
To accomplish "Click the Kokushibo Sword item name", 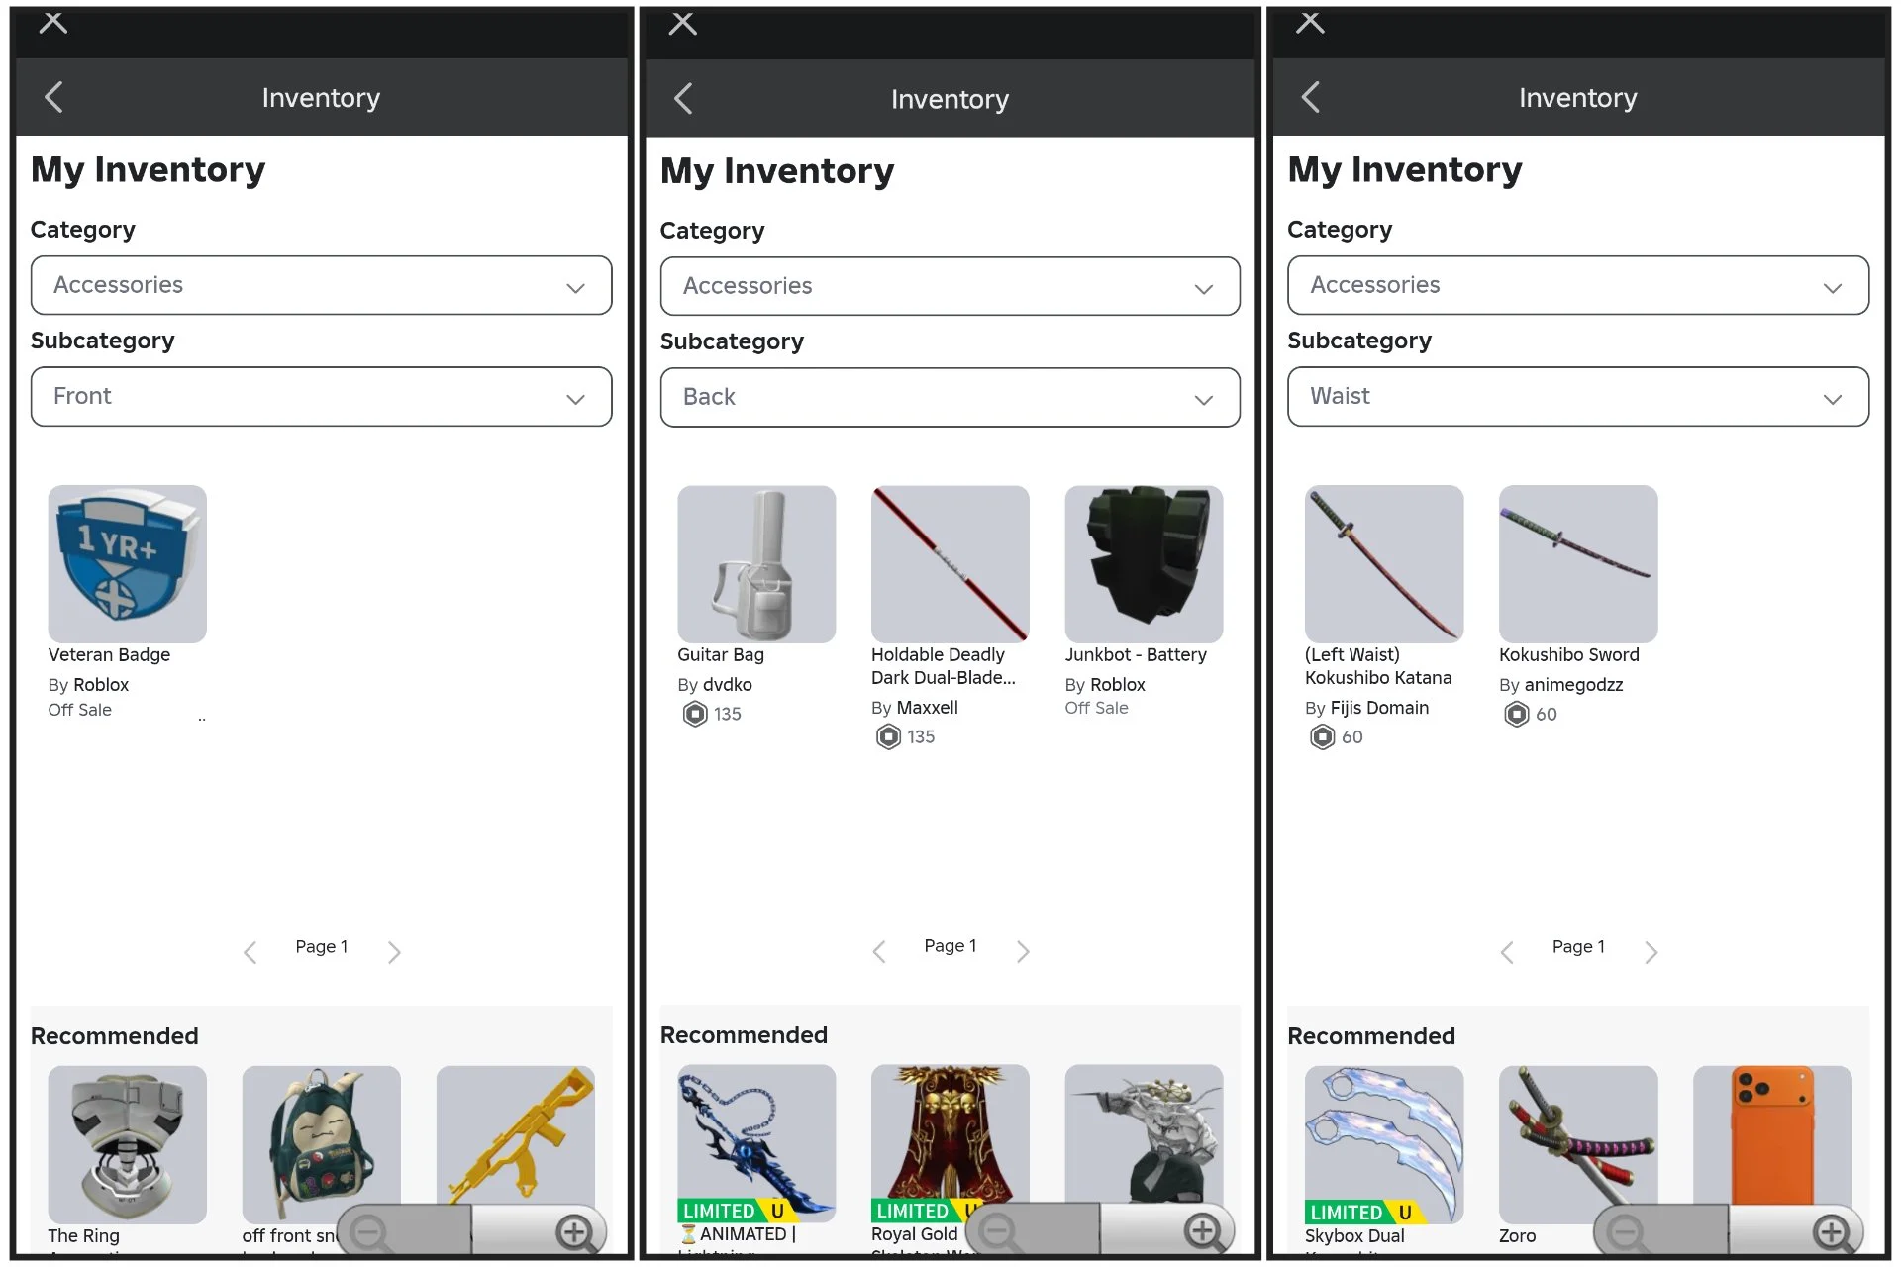I will click(x=1568, y=654).
